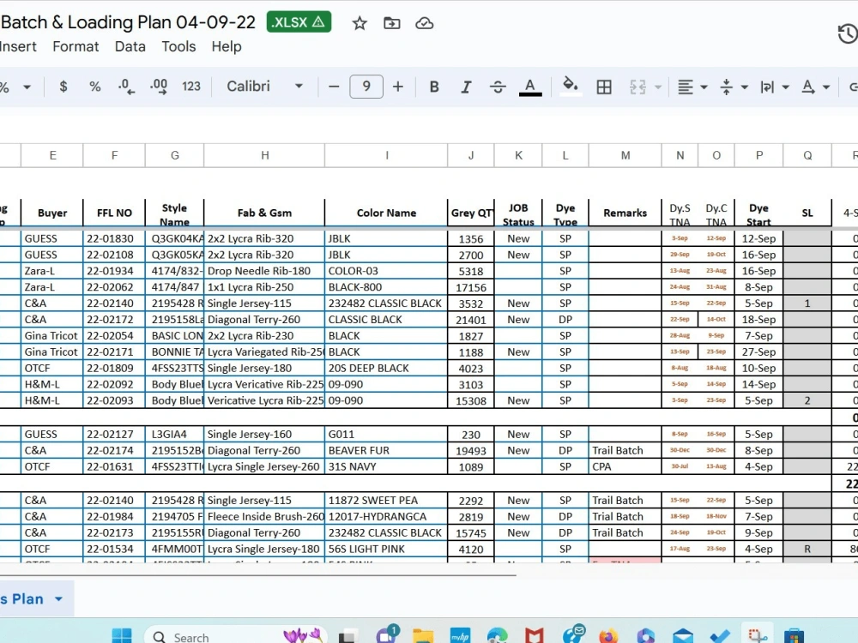858x643 pixels.
Task: Click the vertical align icon
Action: 726,87
